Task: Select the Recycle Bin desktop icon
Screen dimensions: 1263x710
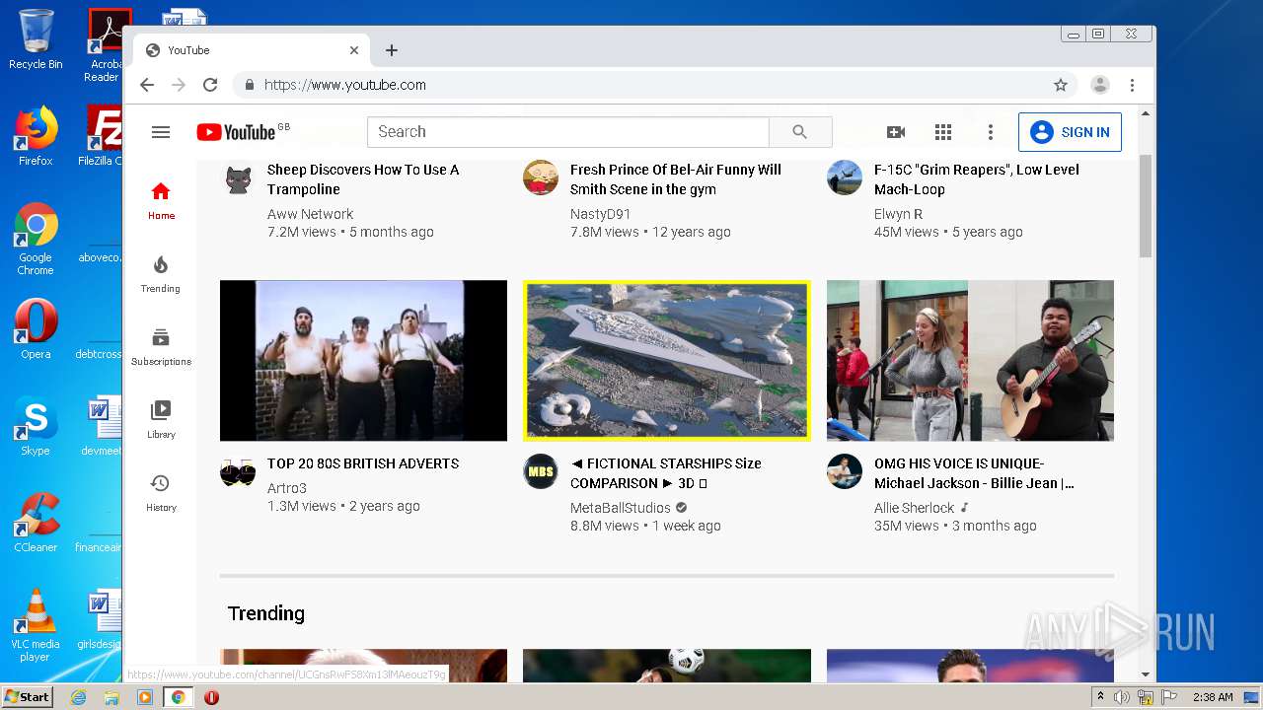Action: 36,39
